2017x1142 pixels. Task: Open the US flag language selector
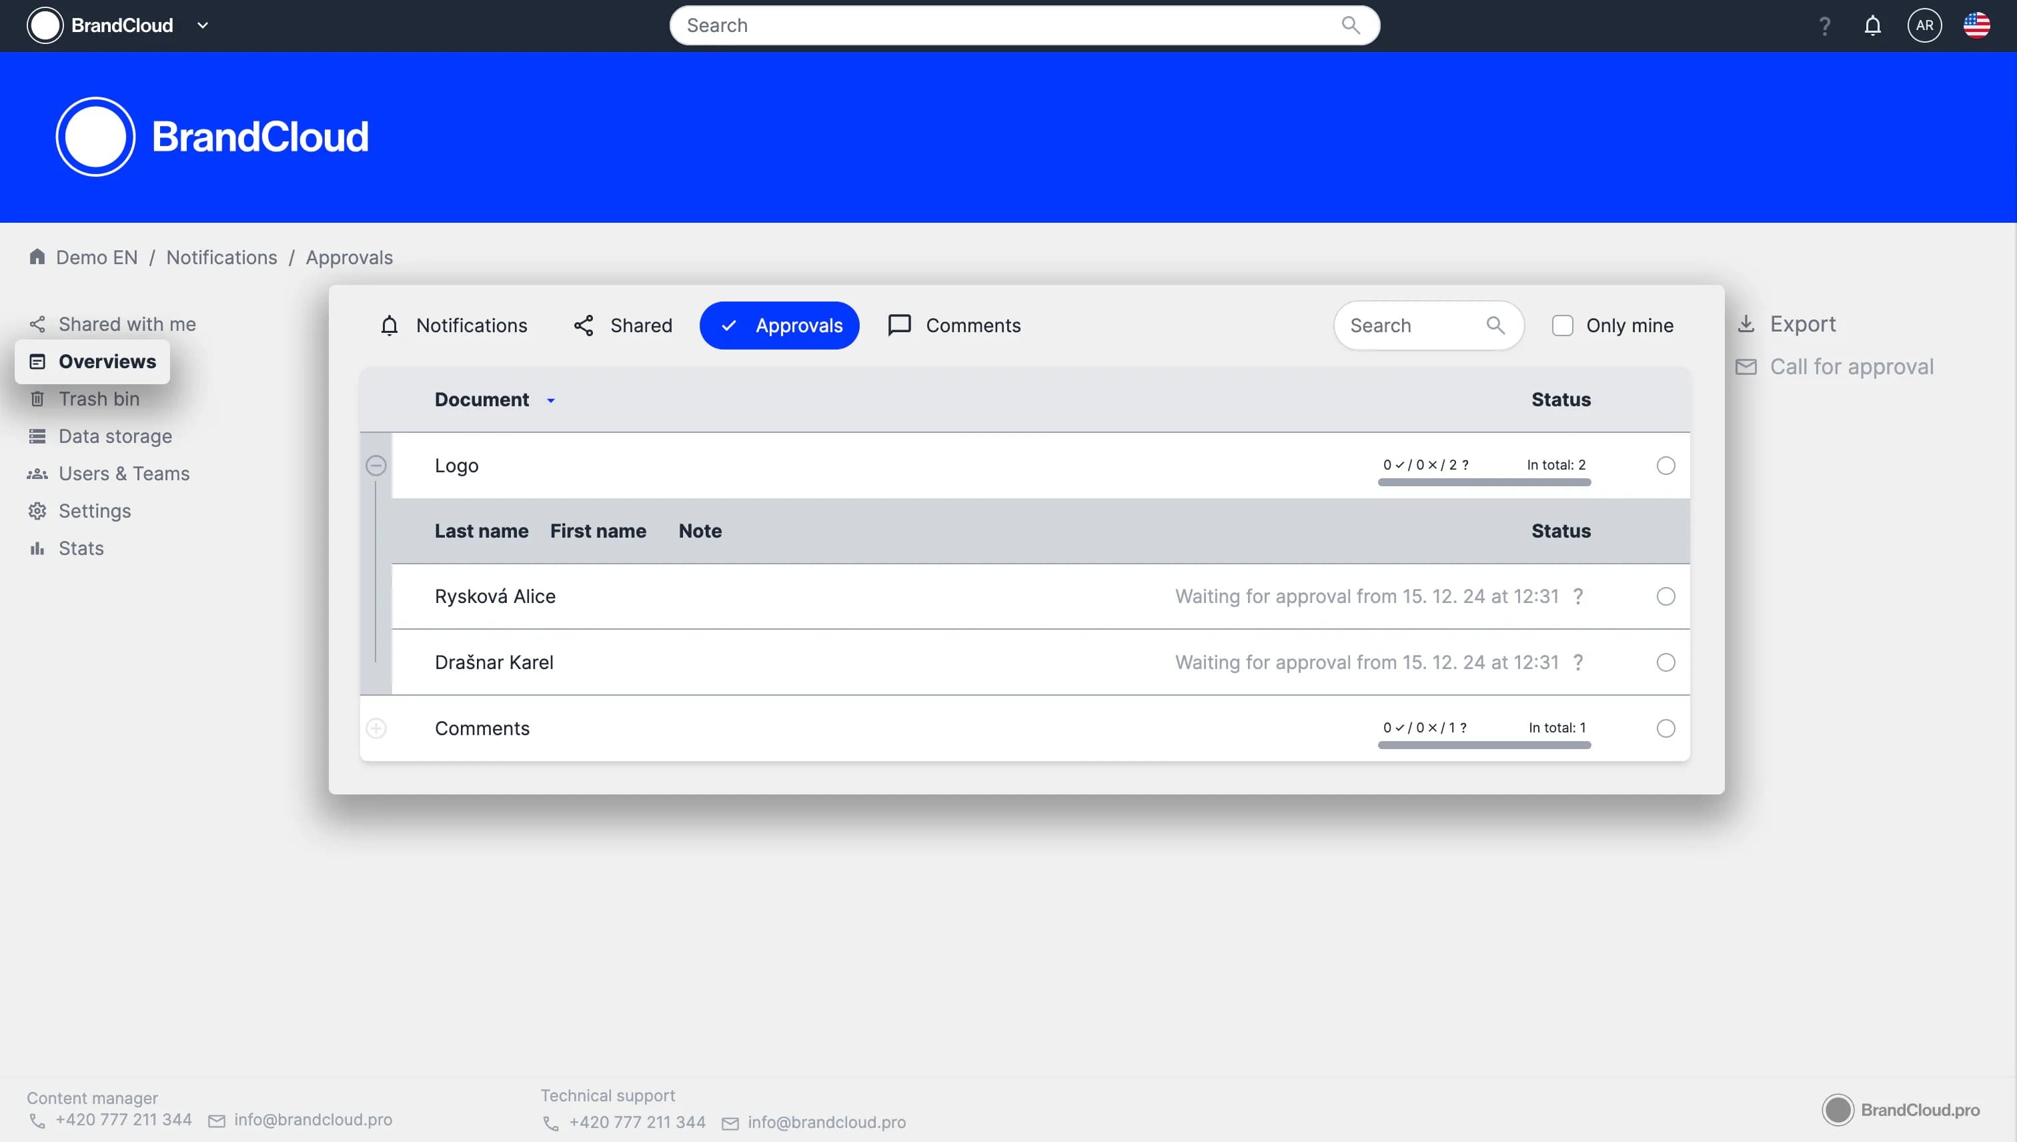pyautogui.click(x=1976, y=26)
